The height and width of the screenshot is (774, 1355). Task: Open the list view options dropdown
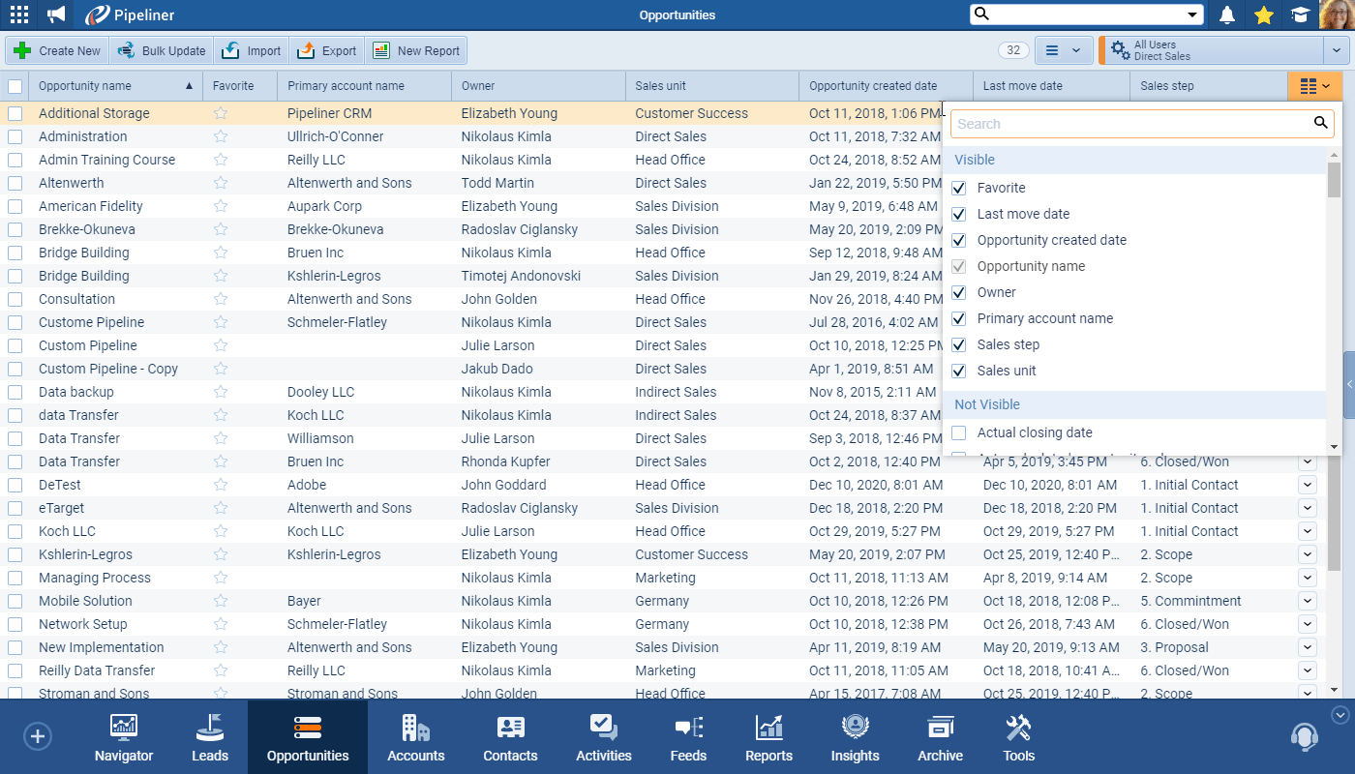[1064, 50]
